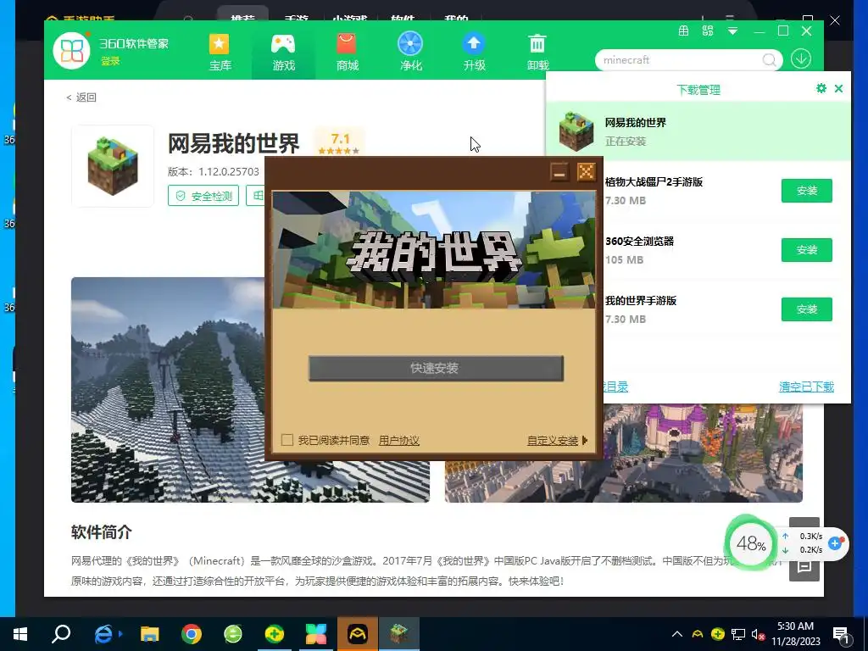Show hidden system tray icons chevron
Screen dimensions: 868x651
(677, 634)
